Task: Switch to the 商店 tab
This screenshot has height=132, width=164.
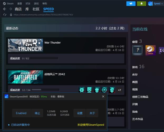Action: (x=18, y=9)
